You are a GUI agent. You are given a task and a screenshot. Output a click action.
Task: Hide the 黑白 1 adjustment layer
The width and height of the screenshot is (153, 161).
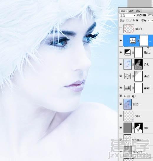(x=121, y=52)
